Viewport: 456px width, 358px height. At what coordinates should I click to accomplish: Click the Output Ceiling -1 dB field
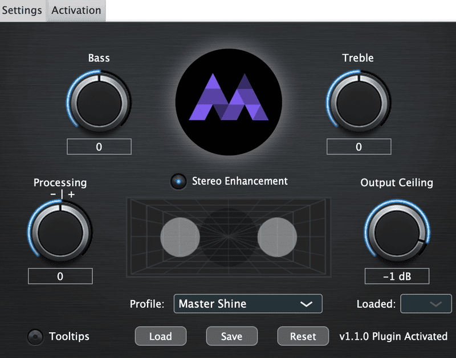397,276
